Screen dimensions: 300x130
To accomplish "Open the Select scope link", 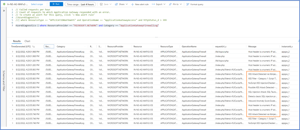I will coord(37,4).
